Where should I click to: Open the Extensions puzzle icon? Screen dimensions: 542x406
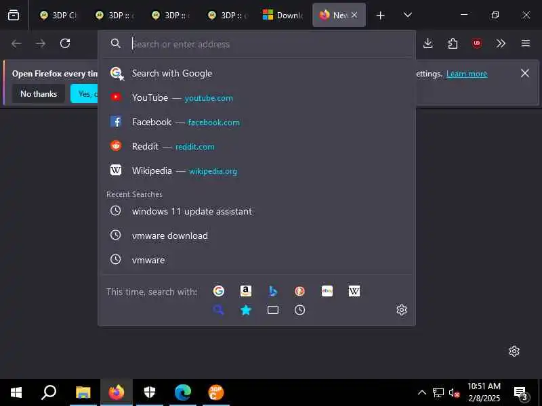tap(453, 43)
